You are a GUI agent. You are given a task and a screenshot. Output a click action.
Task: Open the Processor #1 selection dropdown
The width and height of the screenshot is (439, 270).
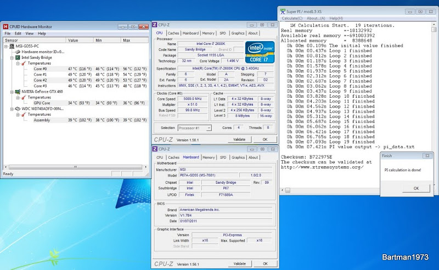coord(196,128)
